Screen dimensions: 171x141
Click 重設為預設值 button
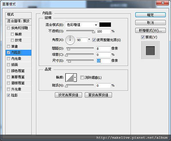pos(98,95)
